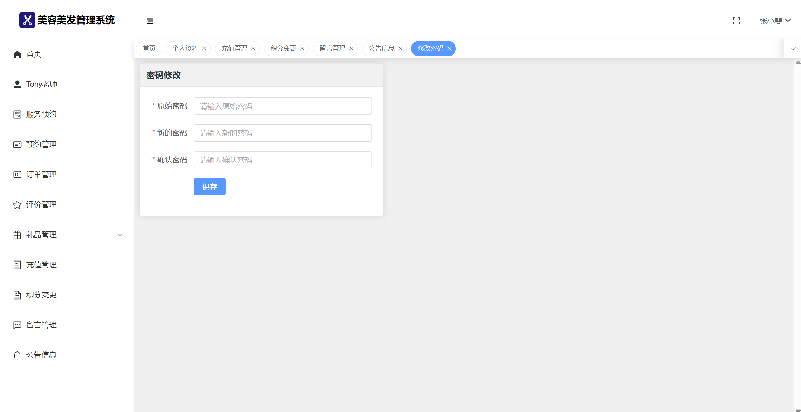The width and height of the screenshot is (801, 412).
Task: Click the gift icon for 礼品管理
Action: click(17, 235)
